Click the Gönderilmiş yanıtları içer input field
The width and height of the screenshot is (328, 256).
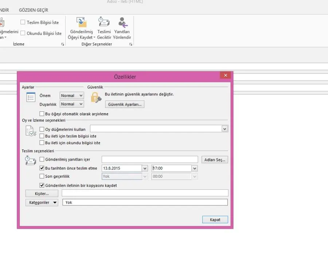[x=149, y=159]
